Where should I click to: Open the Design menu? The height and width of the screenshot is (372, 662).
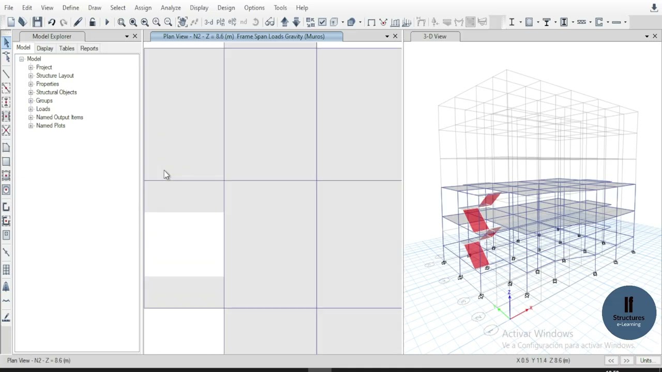tap(226, 8)
